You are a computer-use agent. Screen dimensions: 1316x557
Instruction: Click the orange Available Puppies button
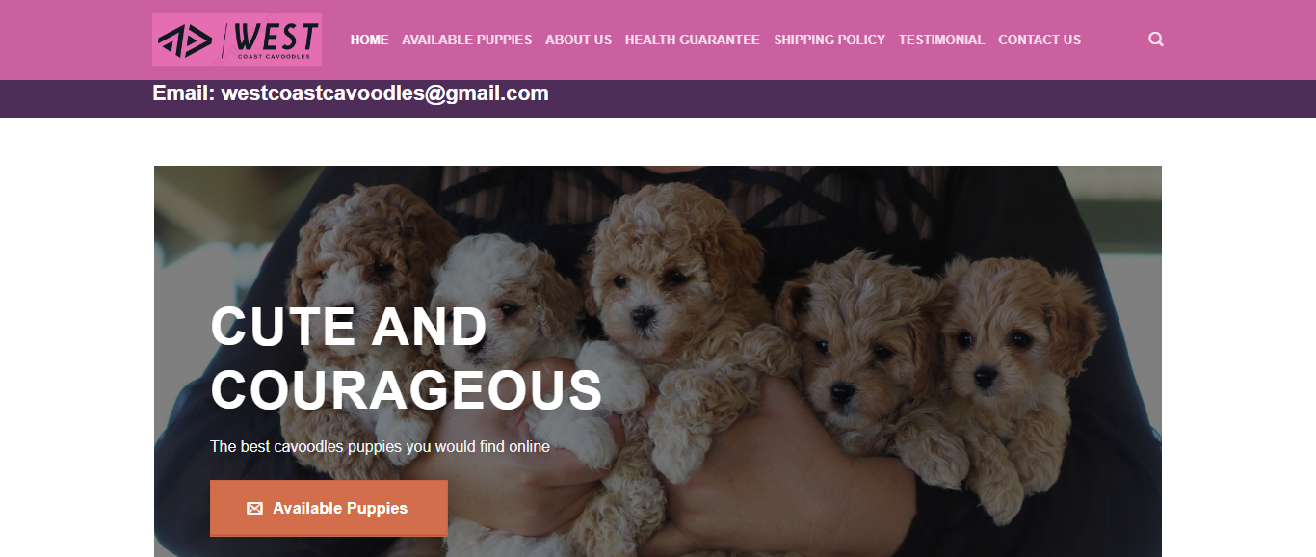click(x=329, y=508)
